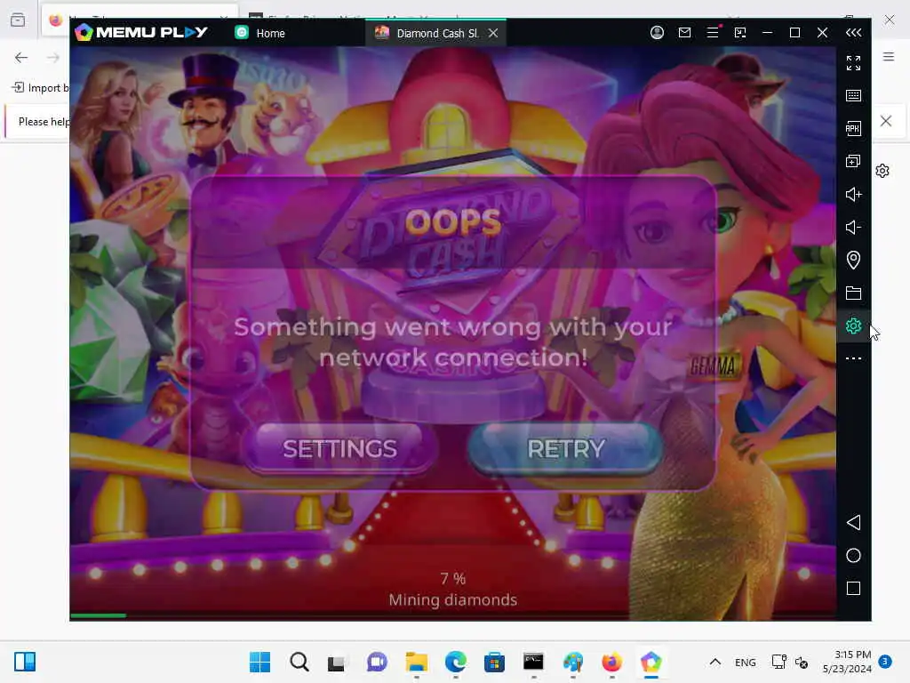Increase volume using the sidebar speaker plus icon
910x683 pixels.
click(853, 194)
